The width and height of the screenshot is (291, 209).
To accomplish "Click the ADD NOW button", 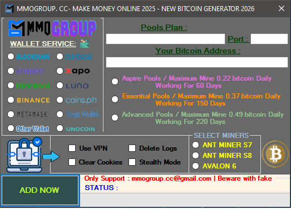I will click(40, 191).
